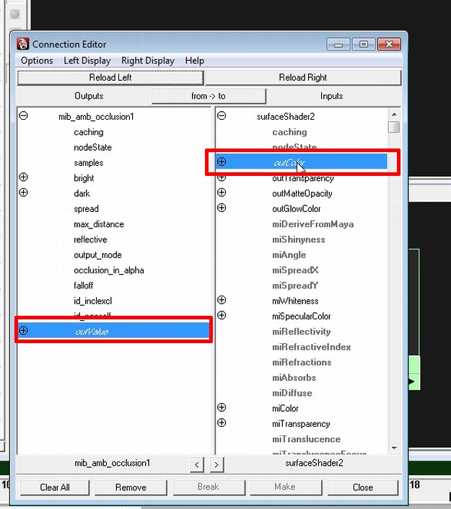Image resolution: width=451 pixels, height=509 pixels.
Task: Select the outColor row in Inputs
Action: [x=302, y=162]
